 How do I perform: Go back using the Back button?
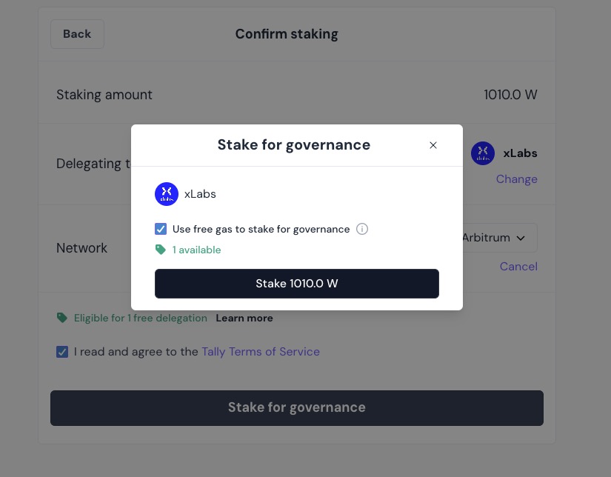[x=77, y=34]
